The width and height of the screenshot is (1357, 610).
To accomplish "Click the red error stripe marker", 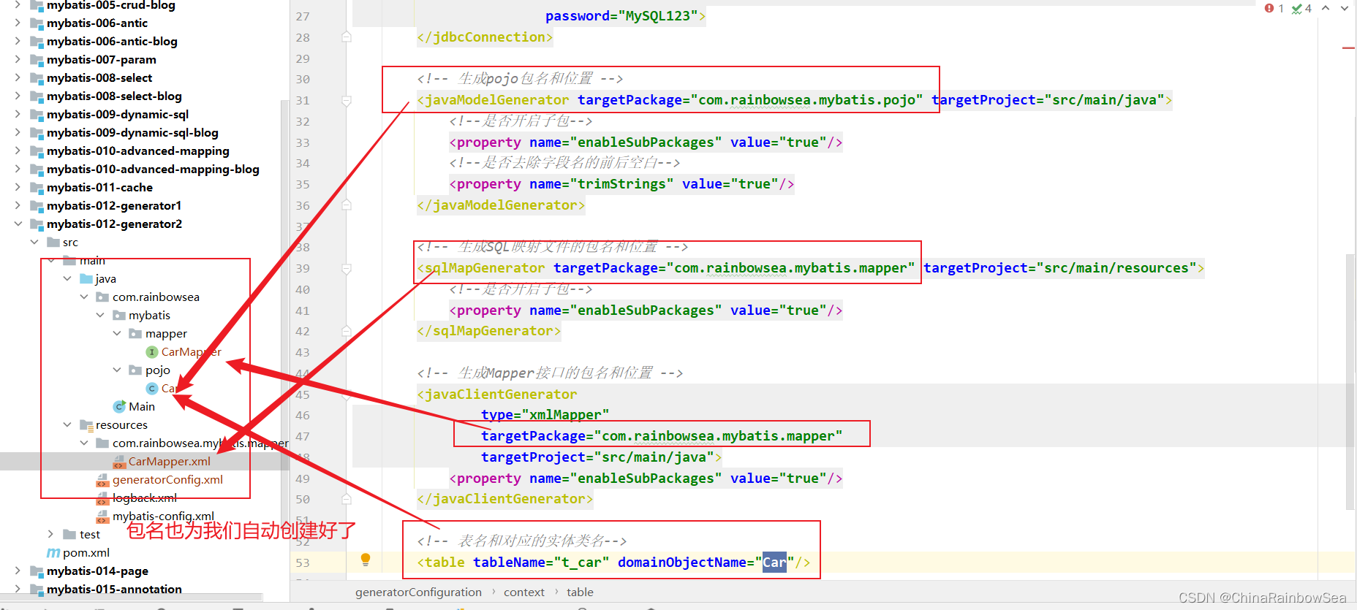I will pyautogui.click(x=1348, y=48).
